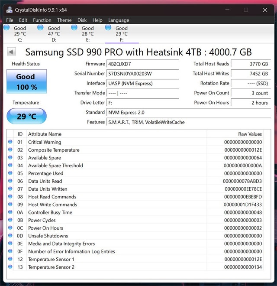Open the Help menu

coord(97,20)
